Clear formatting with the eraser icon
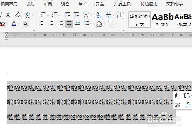The width and height of the screenshot is (192, 132). tap(18, 15)
